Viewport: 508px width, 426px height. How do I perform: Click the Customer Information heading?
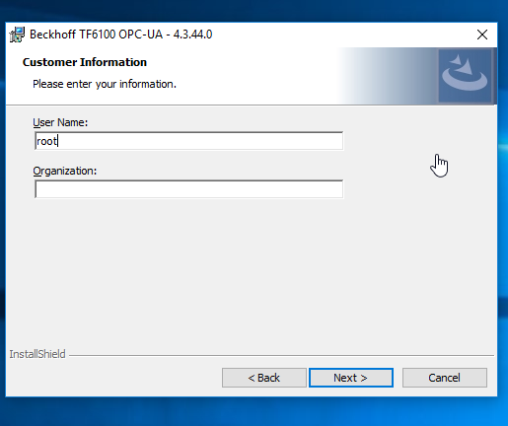tap(85, 62)
